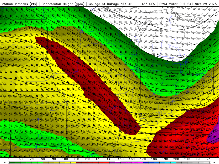Click the 80 value on the color scale
219x164 pixels.
pos(43,159)
